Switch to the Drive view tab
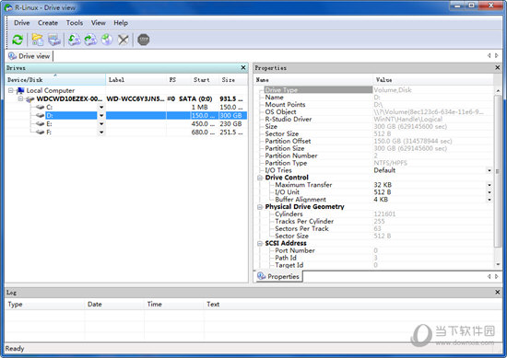The height and width of the screenshot is (358, 507). click(x=29, y=56)
